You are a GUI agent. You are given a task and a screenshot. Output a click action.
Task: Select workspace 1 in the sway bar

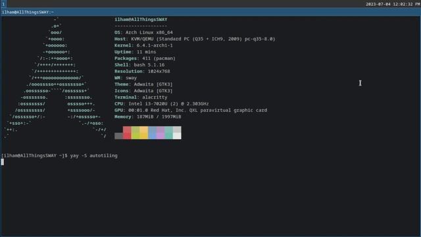(x=3, y=4)
